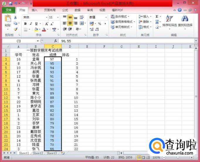Apply the yellow fill color bucket
Screen dimensions: 200x162
(36, 29)
